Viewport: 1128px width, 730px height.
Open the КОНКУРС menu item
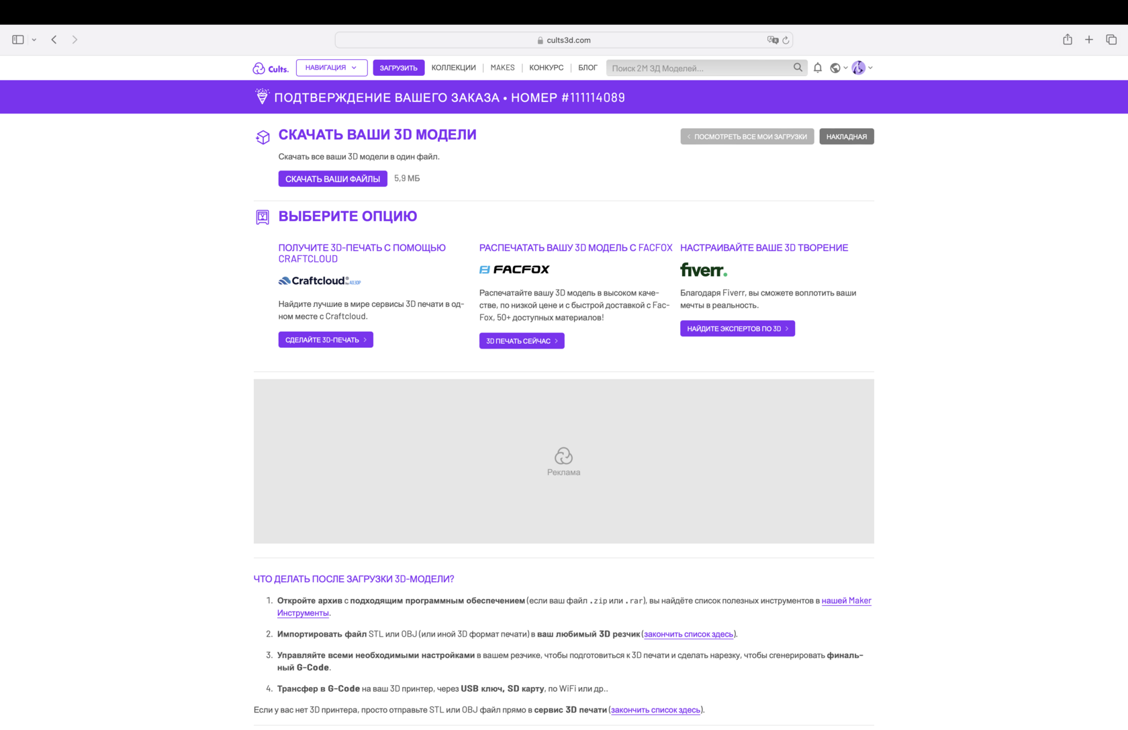coord(547,68)
